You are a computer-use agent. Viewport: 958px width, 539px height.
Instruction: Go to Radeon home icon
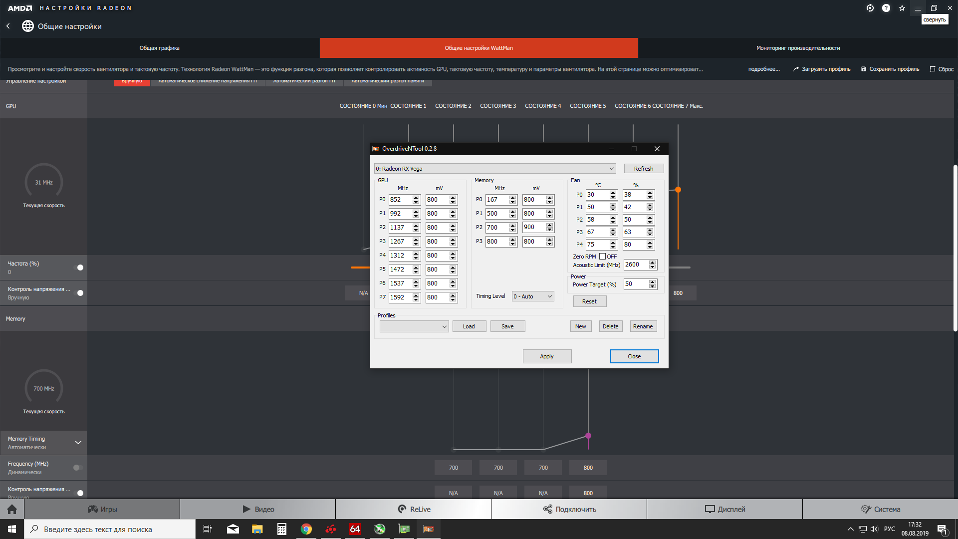tap(12, 509)
